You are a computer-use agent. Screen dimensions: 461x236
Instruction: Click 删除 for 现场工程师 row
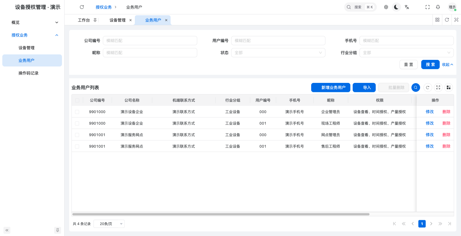coord(447,123)
